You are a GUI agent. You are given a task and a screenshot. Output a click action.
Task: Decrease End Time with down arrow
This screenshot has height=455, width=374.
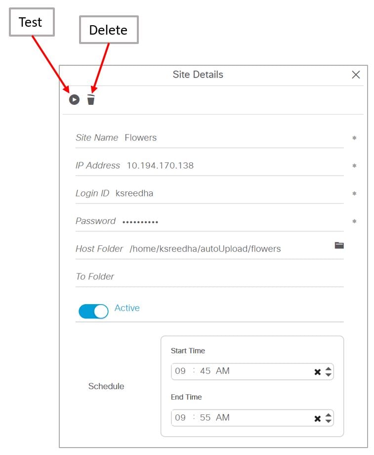[x=329, y=421]
